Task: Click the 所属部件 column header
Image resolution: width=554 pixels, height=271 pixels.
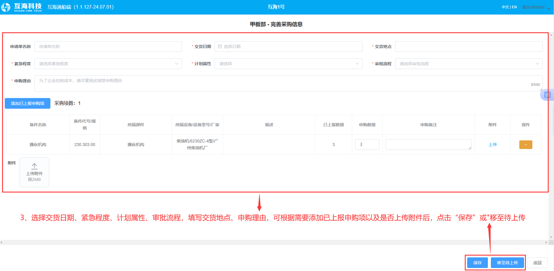Action: pyautogui.click(x=136, y=125)
